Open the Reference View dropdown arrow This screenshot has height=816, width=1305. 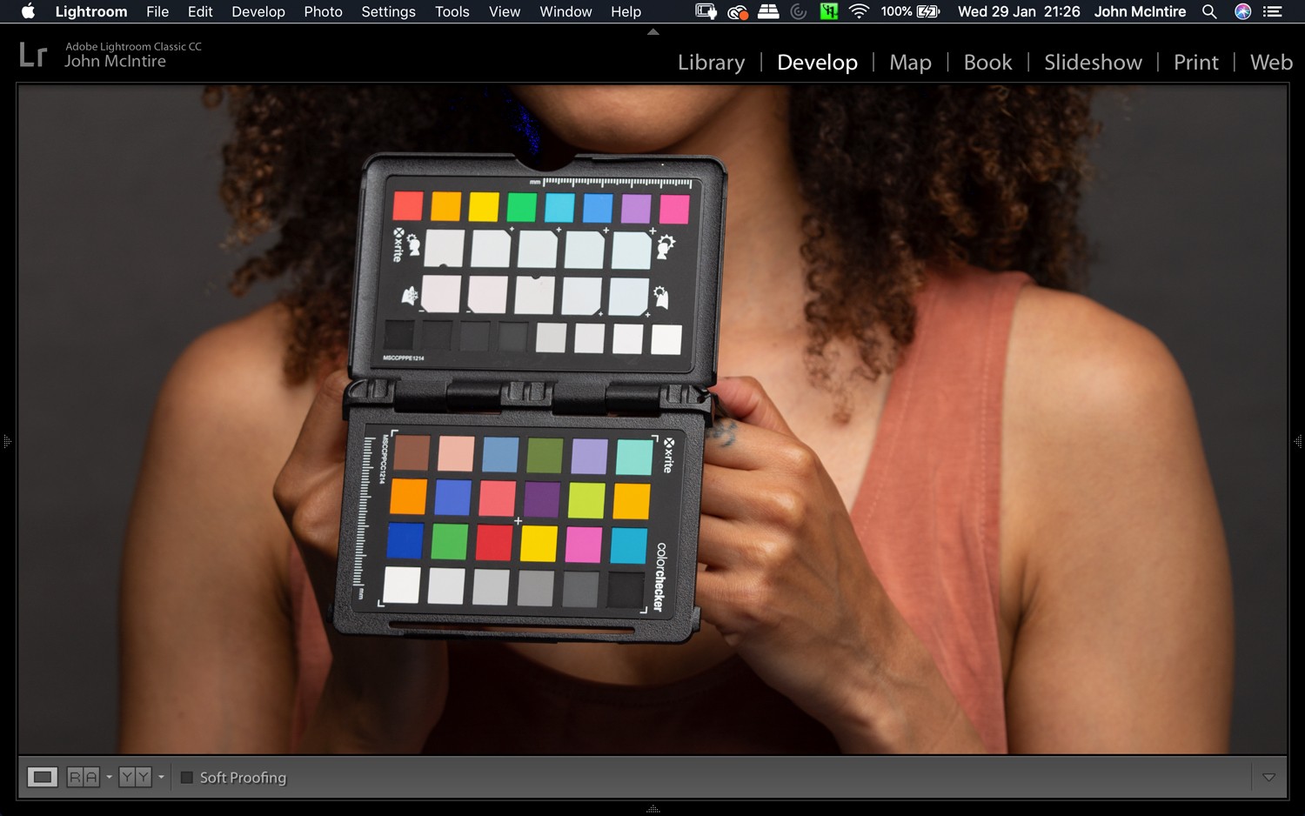click(109, 777)
